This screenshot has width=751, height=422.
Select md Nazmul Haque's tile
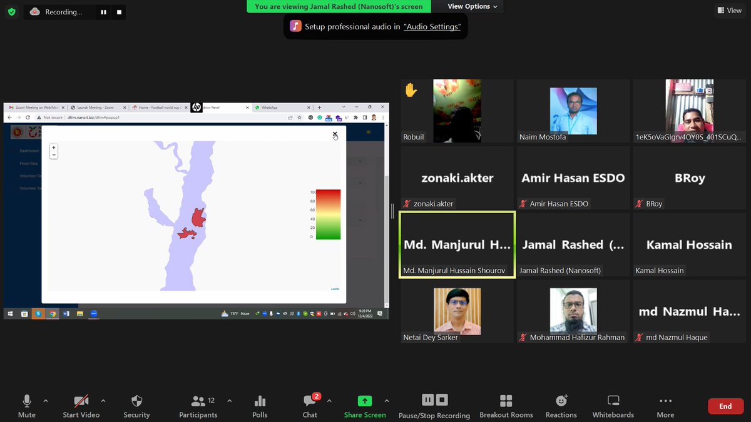coord(689,311)
